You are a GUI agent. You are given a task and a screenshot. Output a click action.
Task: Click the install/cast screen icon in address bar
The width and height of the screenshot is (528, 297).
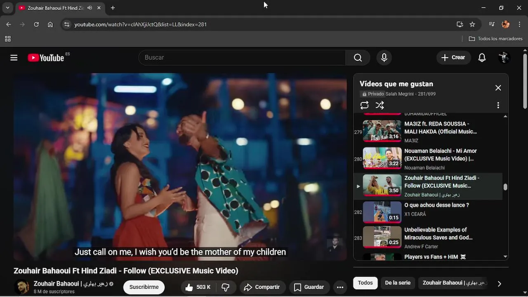pos(460,24)
